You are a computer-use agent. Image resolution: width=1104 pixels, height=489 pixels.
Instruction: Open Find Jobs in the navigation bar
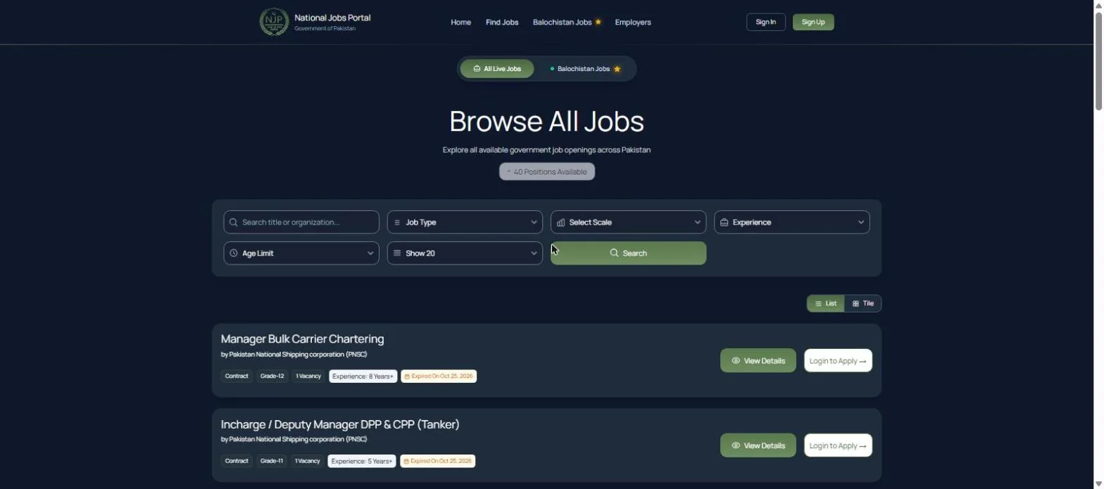(502, 23)
